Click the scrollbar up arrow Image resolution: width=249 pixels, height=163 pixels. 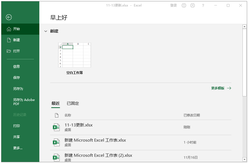(245, 27)
